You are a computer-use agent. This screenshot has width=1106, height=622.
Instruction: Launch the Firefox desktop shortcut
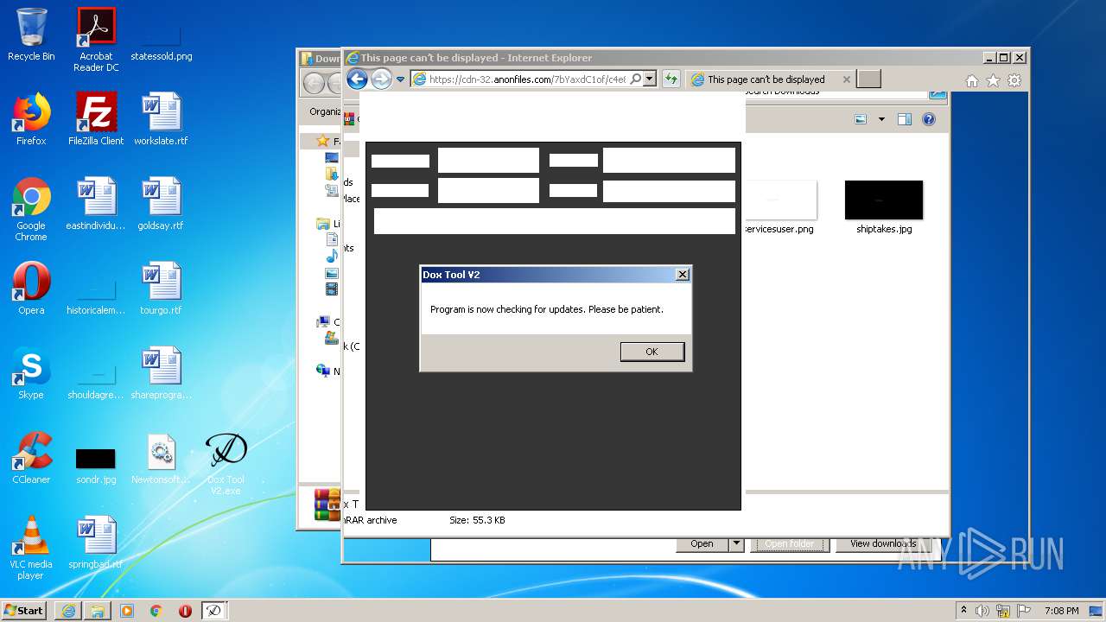tap(31, 119)
